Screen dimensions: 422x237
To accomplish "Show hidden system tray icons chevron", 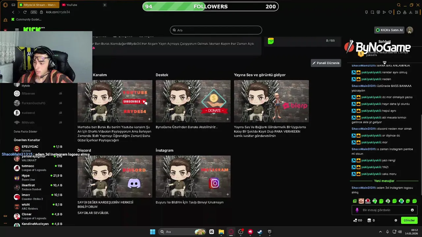I will pyautogui.click(x=380, y=232).
